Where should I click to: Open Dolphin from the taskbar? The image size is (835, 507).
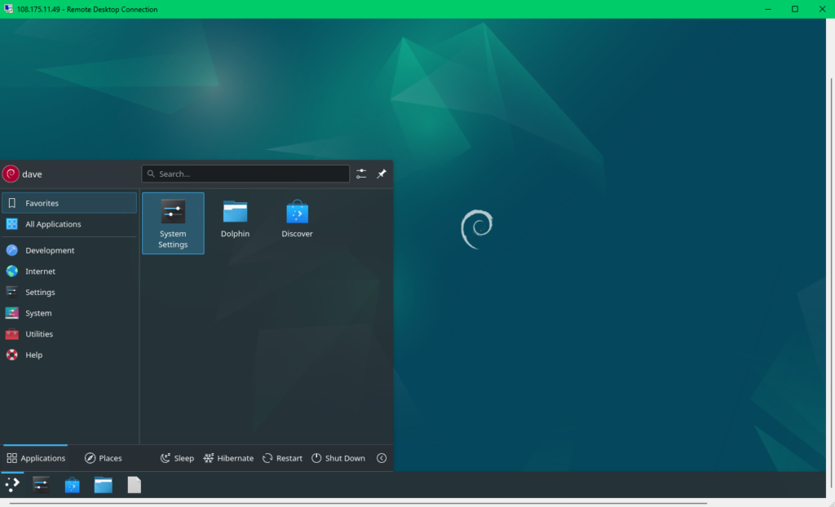pyautogui.click(x=104, y=485)
